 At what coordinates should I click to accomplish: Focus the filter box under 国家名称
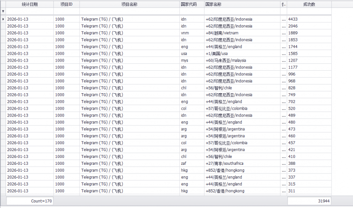point(242,11)
